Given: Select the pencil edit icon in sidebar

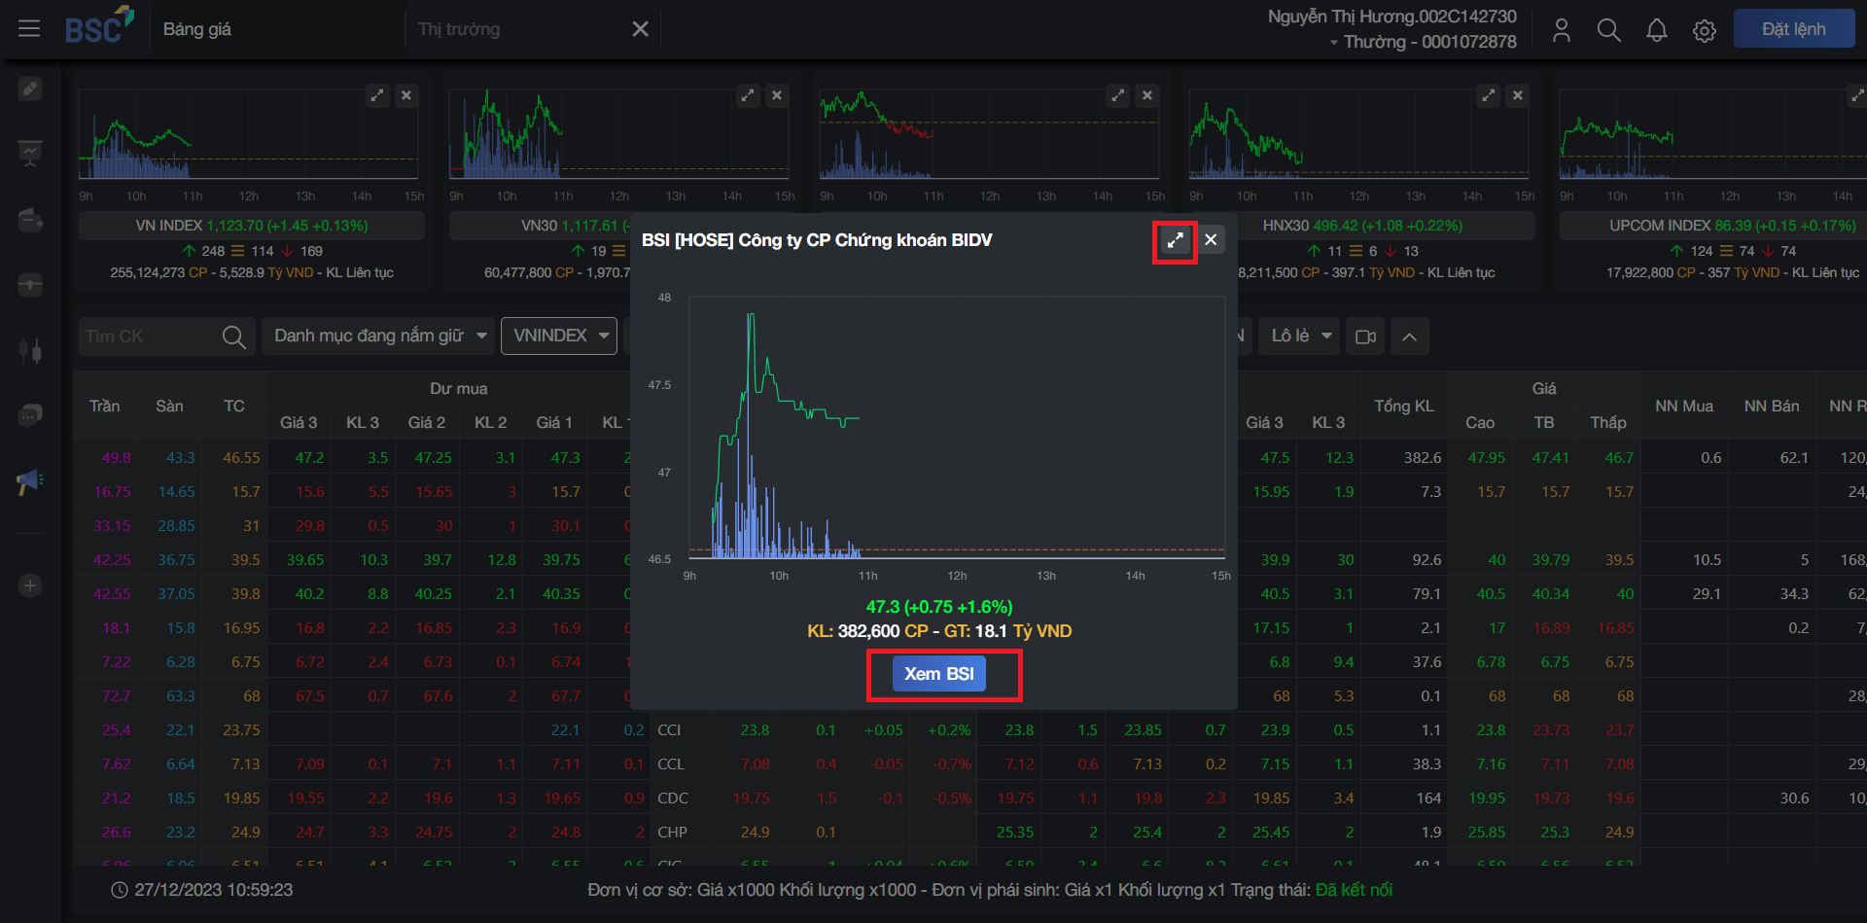Looking at the screenshot, I should click(30, 89).
